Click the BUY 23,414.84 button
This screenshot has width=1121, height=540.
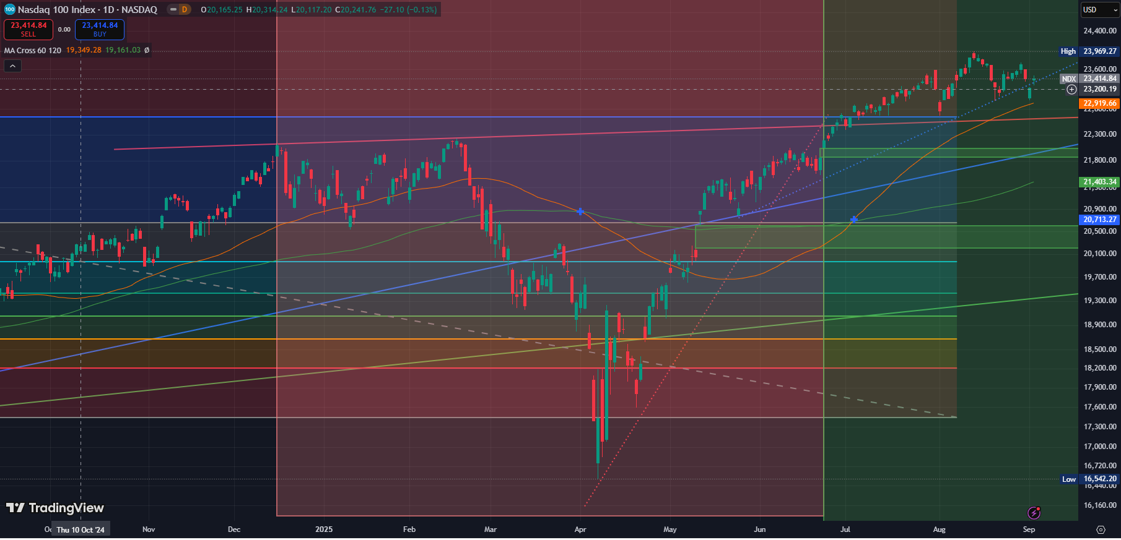100,29
